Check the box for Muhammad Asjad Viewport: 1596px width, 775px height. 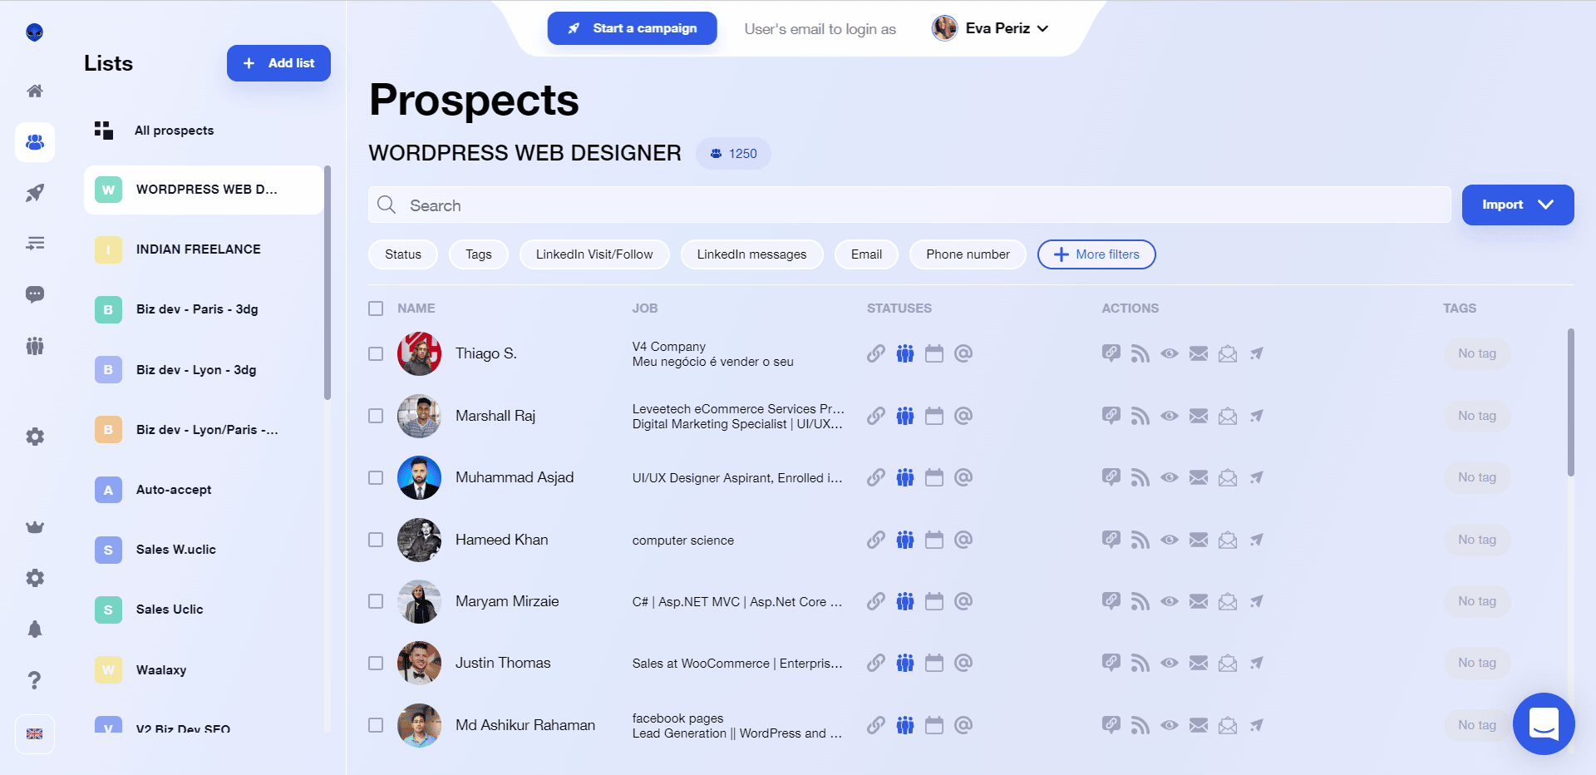pos(376,477)
